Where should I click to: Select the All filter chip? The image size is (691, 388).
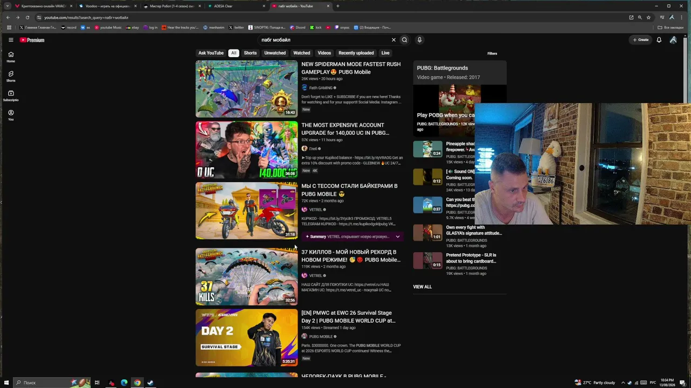click(234, 53)
